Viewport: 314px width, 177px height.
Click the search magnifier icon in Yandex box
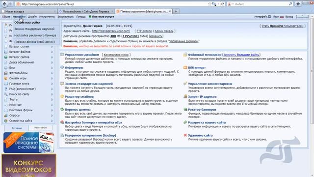click(x=290, y=4)
